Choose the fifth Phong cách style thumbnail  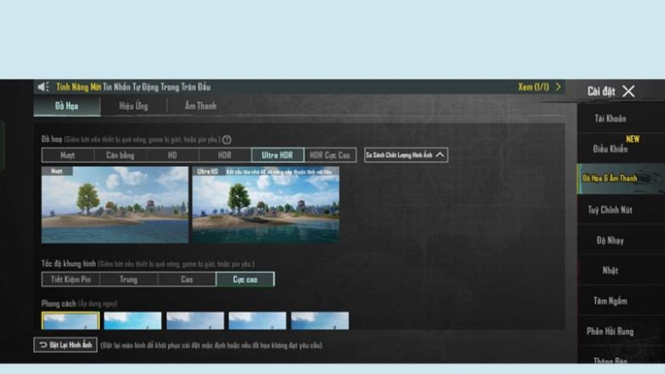click(x=320, y=321)
